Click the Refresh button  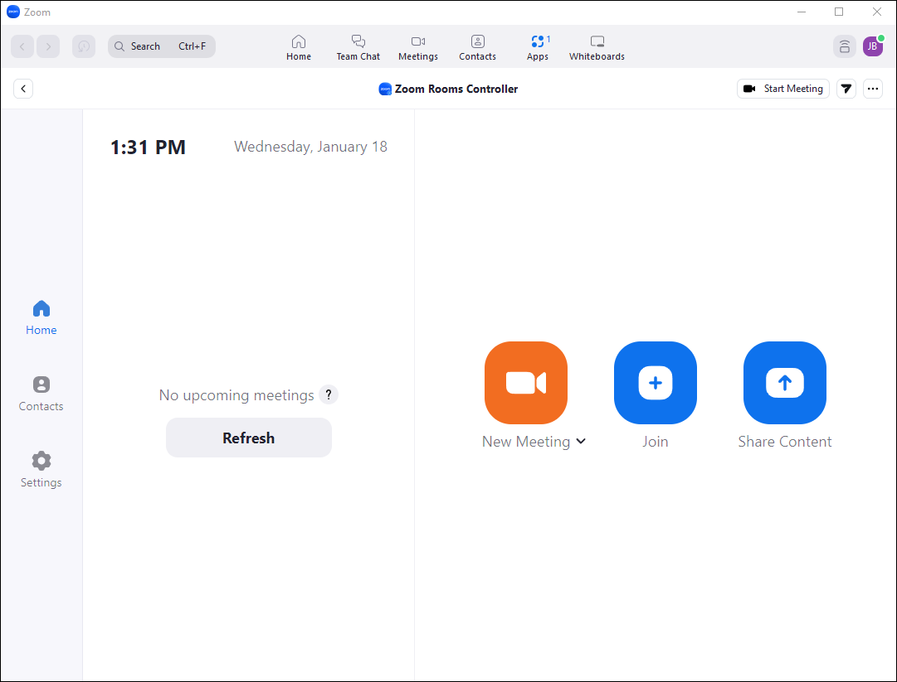click(x=249, y=438)
